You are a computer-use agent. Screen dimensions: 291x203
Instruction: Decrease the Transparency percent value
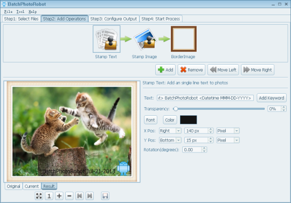click(x=283, y=110)
